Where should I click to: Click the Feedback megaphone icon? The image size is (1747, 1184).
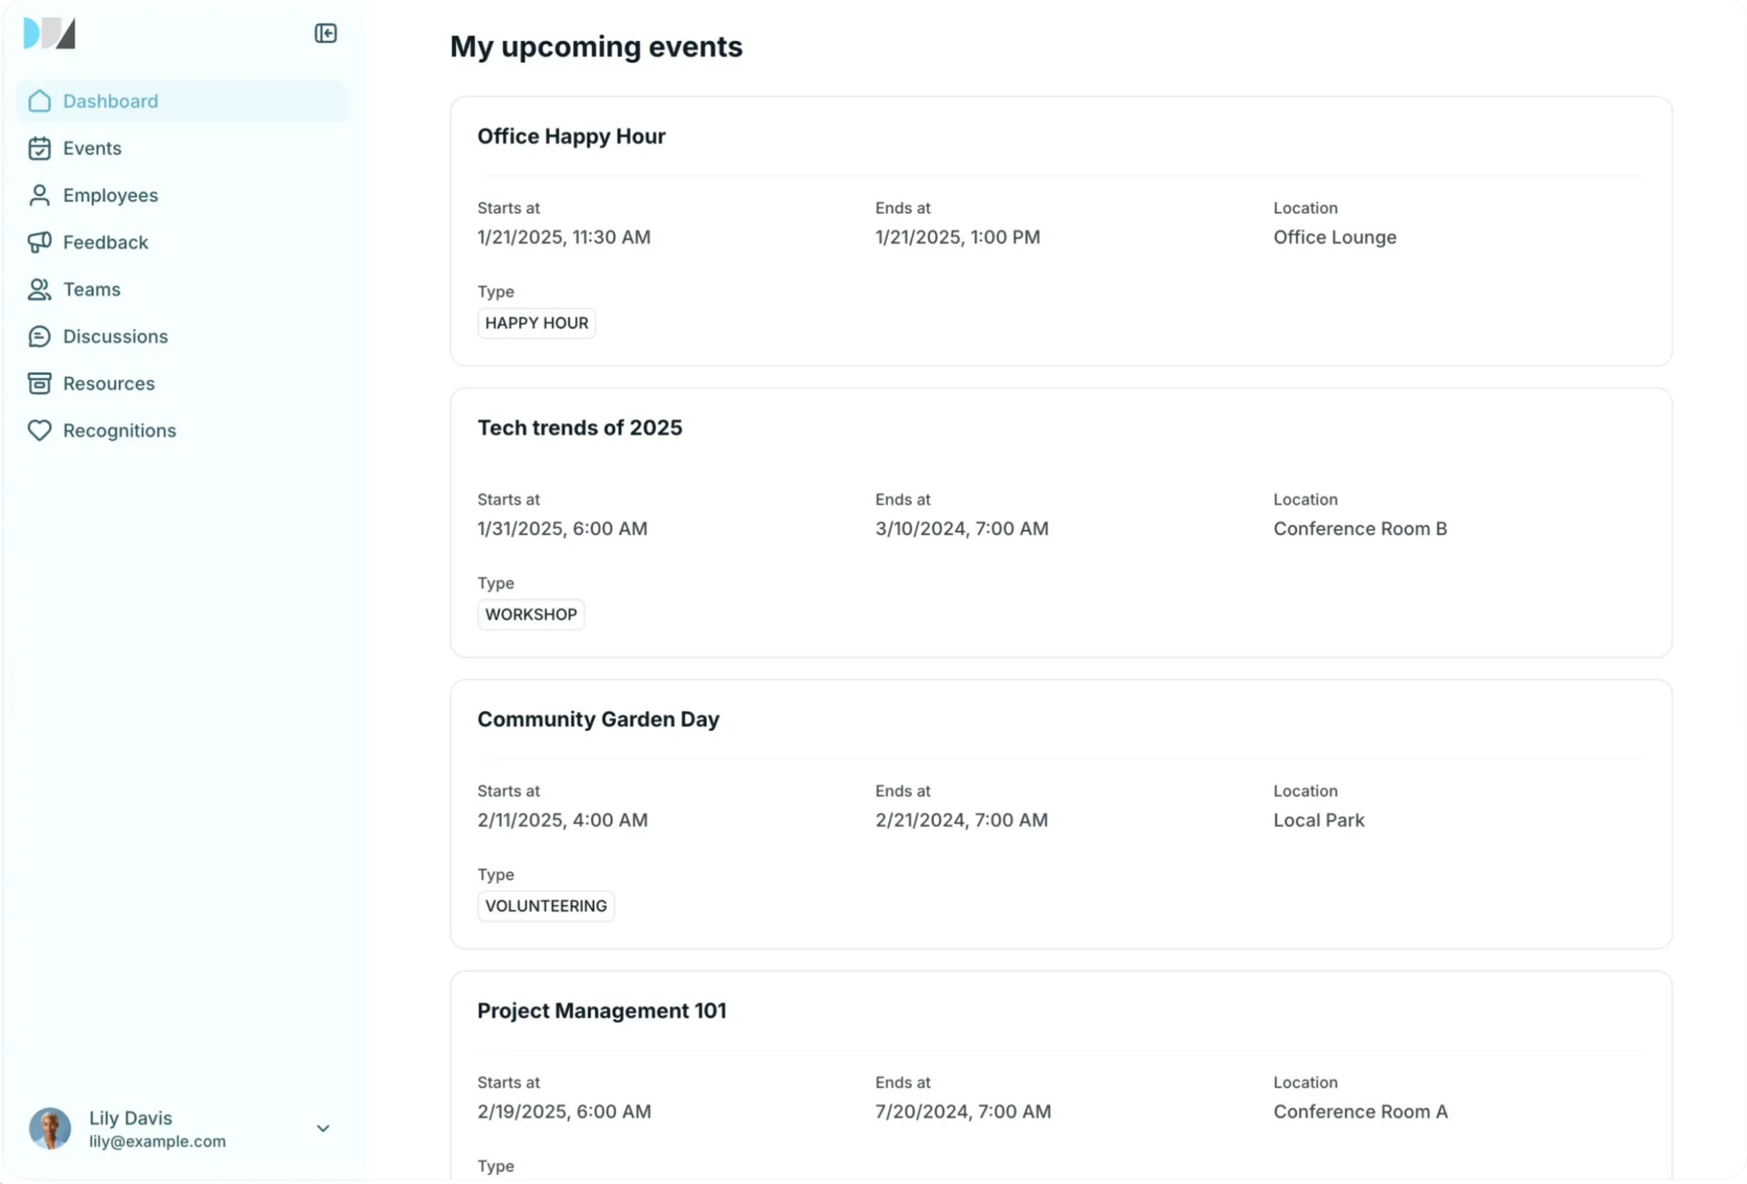coord(39,242)
